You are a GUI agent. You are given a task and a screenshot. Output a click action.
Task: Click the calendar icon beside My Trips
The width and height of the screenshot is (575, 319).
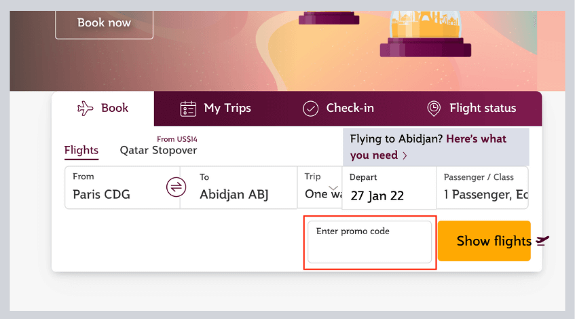tap(188, 109)
